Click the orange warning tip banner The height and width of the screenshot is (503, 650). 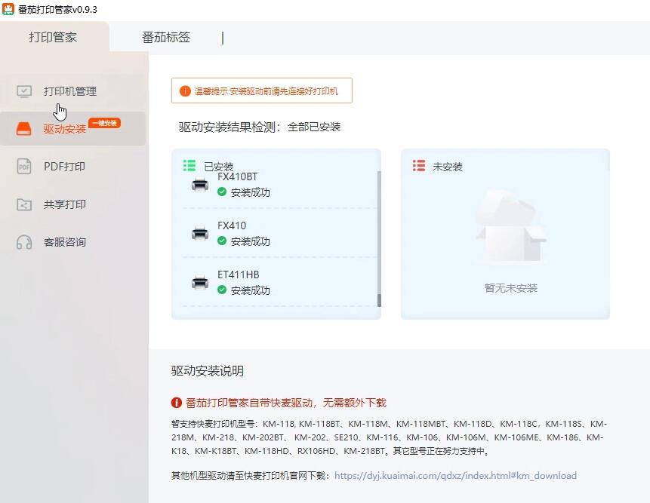(261, 91)
